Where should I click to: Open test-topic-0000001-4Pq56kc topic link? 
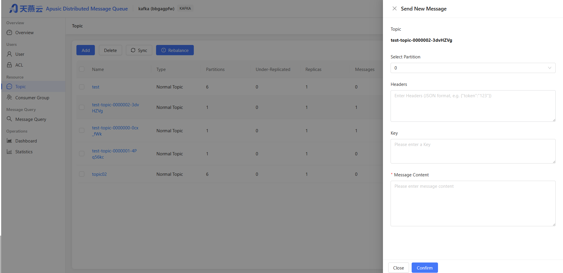114,154
